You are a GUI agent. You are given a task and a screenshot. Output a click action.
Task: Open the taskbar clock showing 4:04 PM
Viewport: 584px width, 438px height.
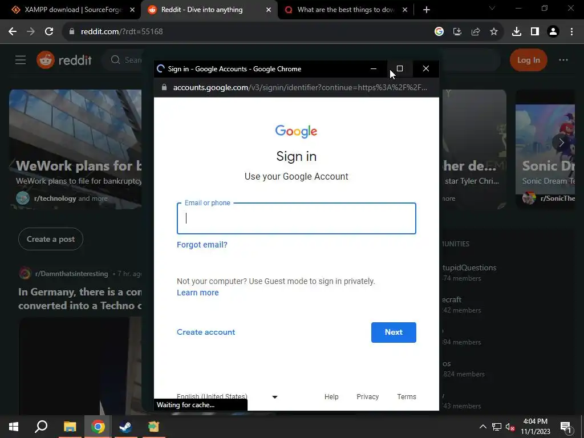pyautogui.click(x=535, y=427)
